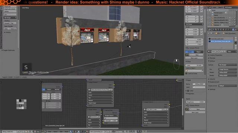This screenshot has height=133, width=238.
Task: Open Displacement Default dropdown
Action: pyautogui.click(x=228, y=86)
